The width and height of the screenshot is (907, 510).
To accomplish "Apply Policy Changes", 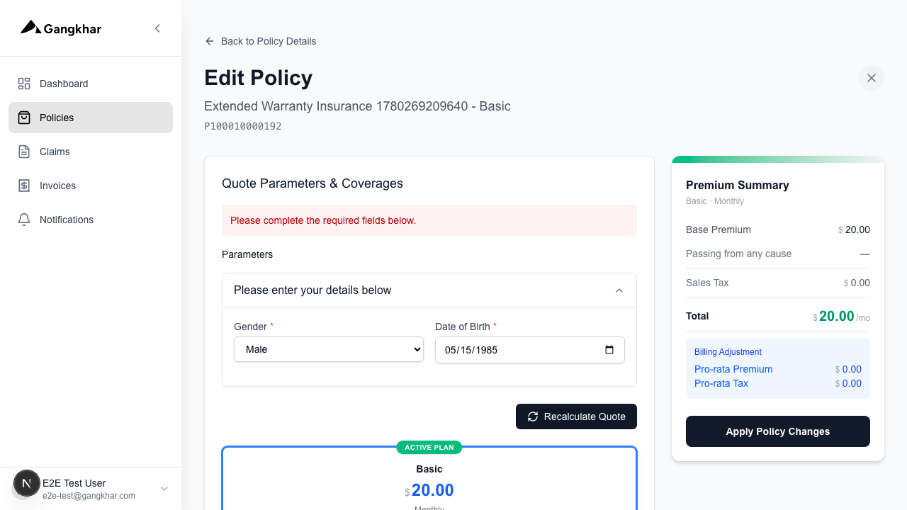I will [778, 431].
